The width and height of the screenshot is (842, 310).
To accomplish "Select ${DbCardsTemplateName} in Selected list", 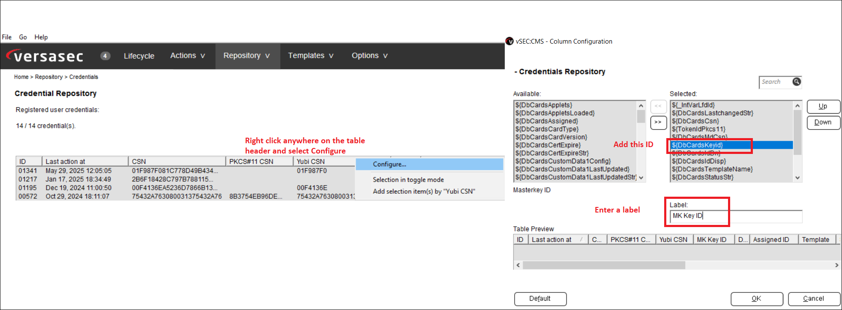I will (712, 169).
